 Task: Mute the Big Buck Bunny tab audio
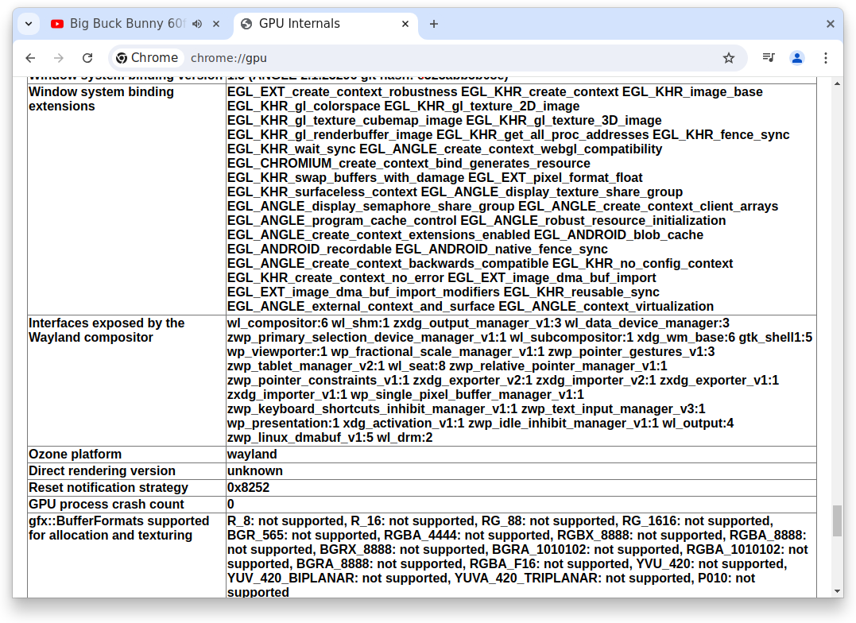[196, 23]
